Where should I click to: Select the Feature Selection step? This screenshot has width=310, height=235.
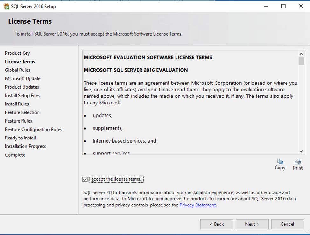[x=22, y=112]
